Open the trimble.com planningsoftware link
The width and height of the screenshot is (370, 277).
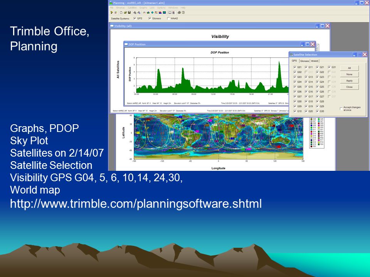tap(136, 204)
